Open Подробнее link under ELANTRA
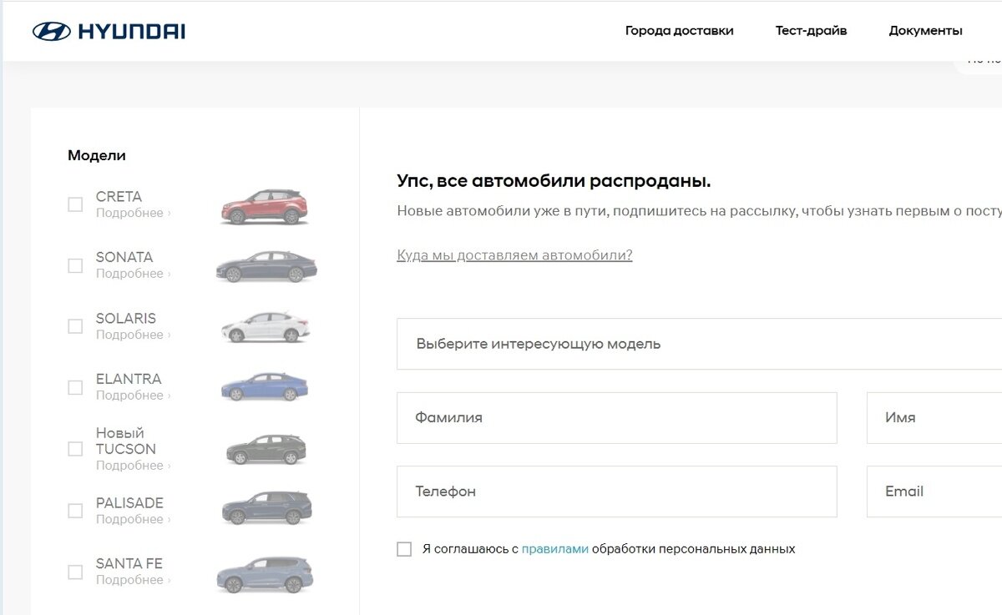This screenshot has width=1002, height=615. (x=133, y=396)
